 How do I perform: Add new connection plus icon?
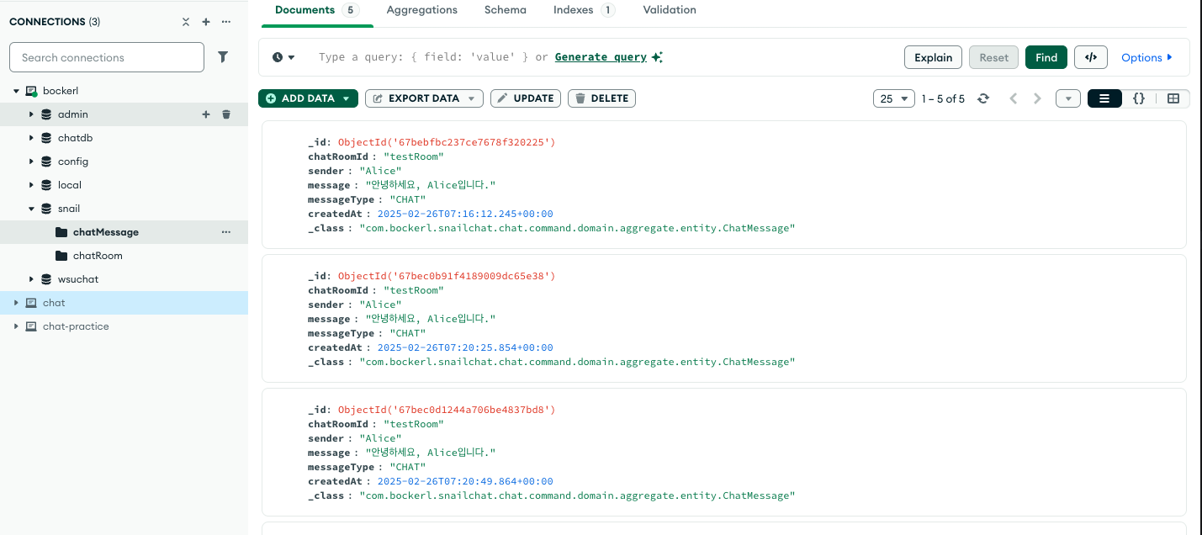tap(206, 22)
